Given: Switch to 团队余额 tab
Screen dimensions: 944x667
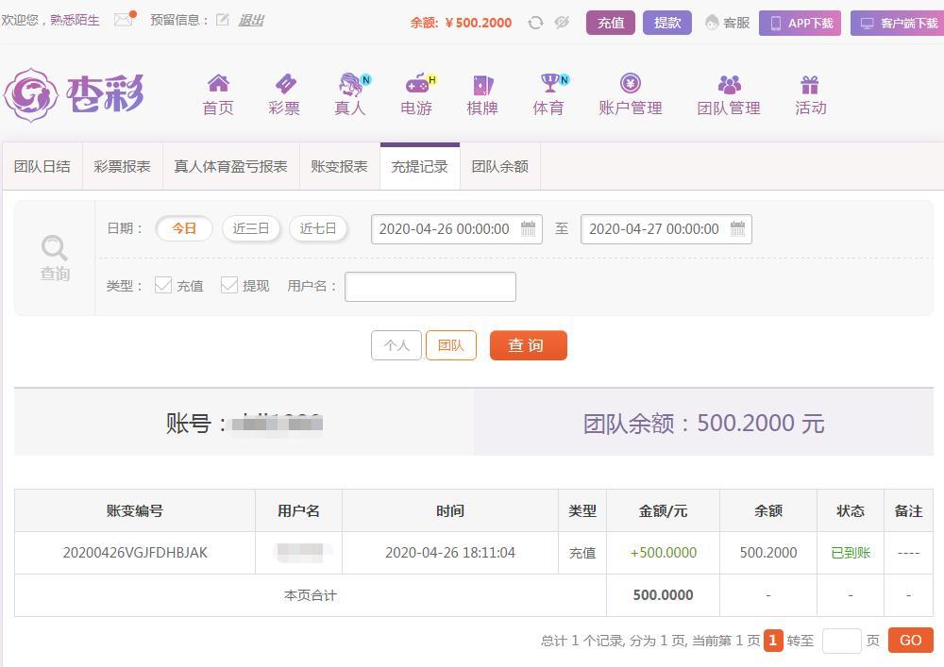Looking at the screenshot, I should point(499,167).
